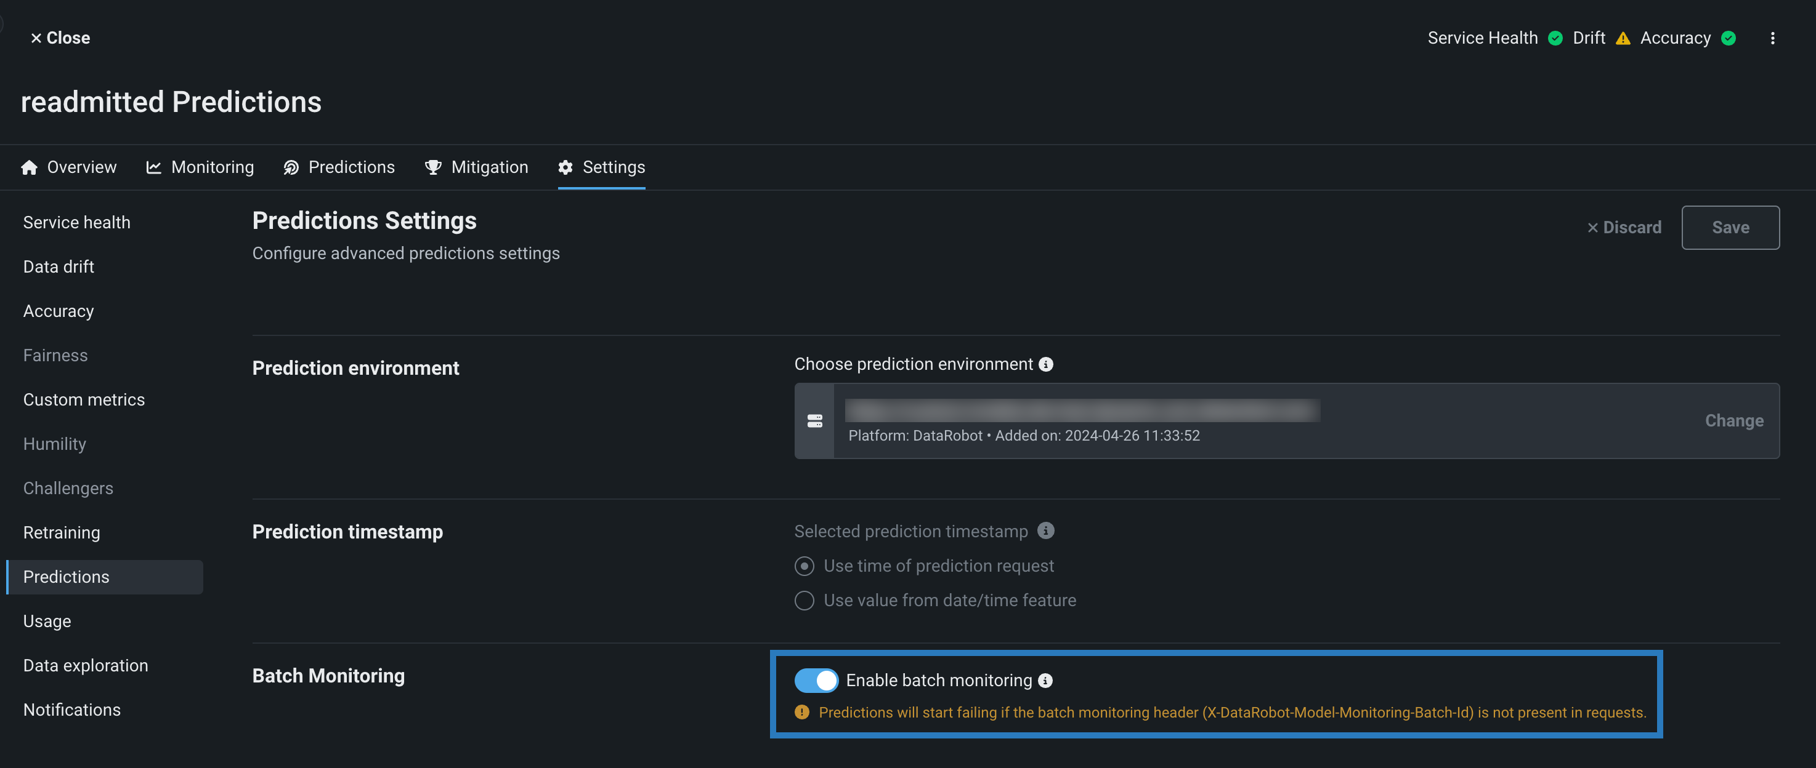Close the readmitted Predictions panel
The width and height of the screenshot is (1816, 768).
click(60, 38)
